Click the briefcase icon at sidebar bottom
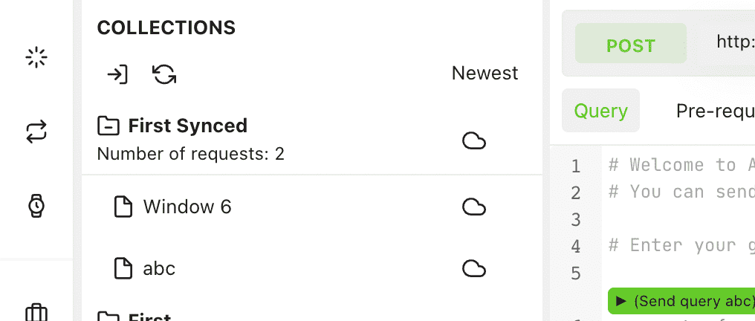Viewport: 755px width, 321px height. tap(36, 312)
